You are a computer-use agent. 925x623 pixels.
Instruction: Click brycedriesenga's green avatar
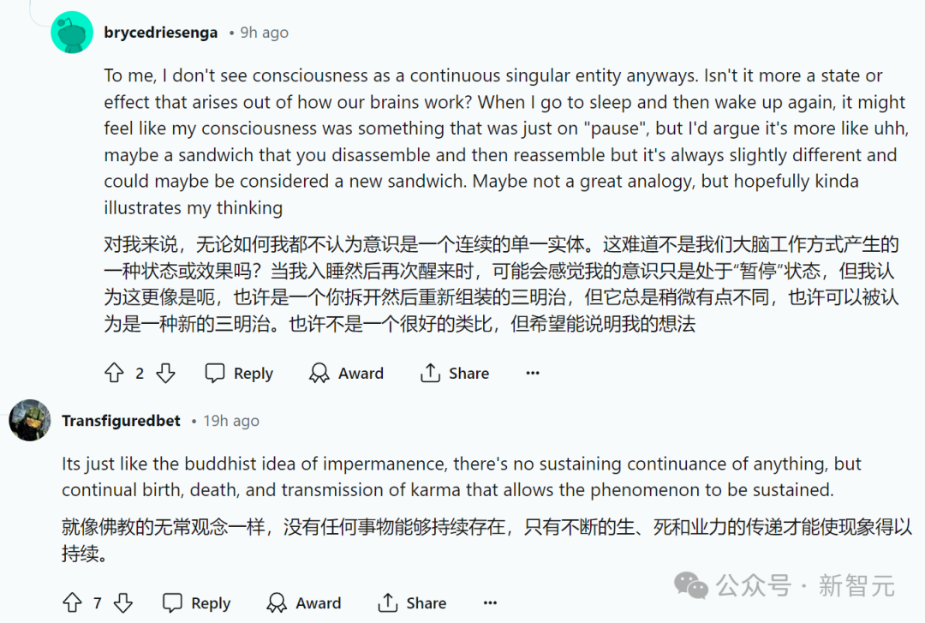click(x=72, y=33)
